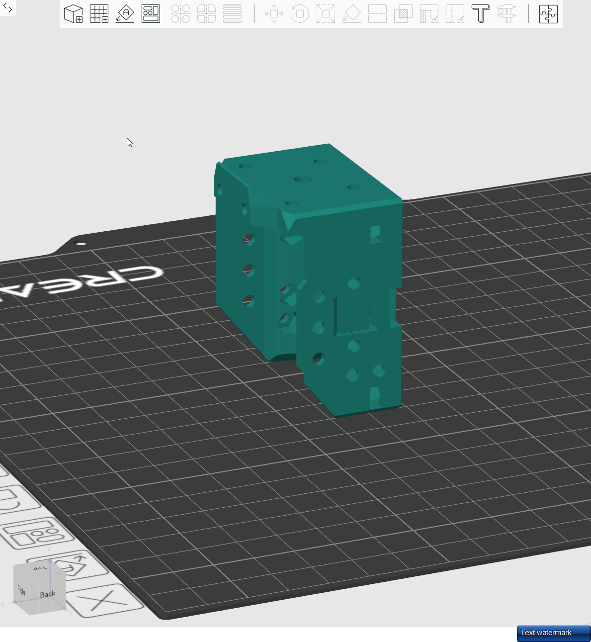The width and height of the screenshot is (591, 642).
Task: Click the Variable layer height icon
Action: click(x=232, y=14)
